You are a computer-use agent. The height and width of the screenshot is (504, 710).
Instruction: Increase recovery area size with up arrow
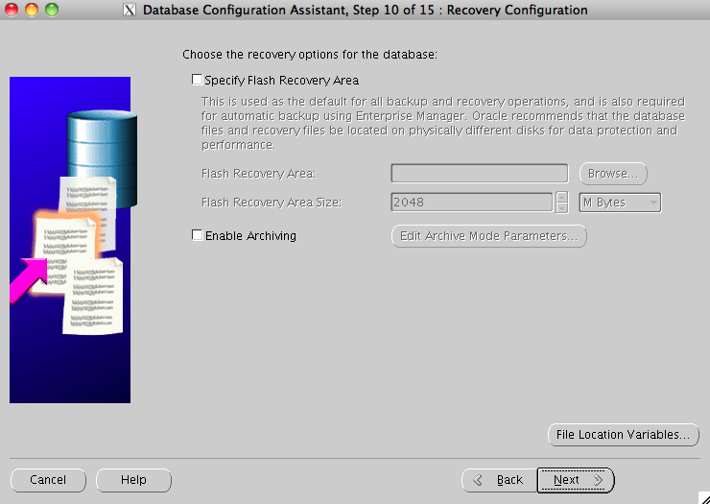561,198
